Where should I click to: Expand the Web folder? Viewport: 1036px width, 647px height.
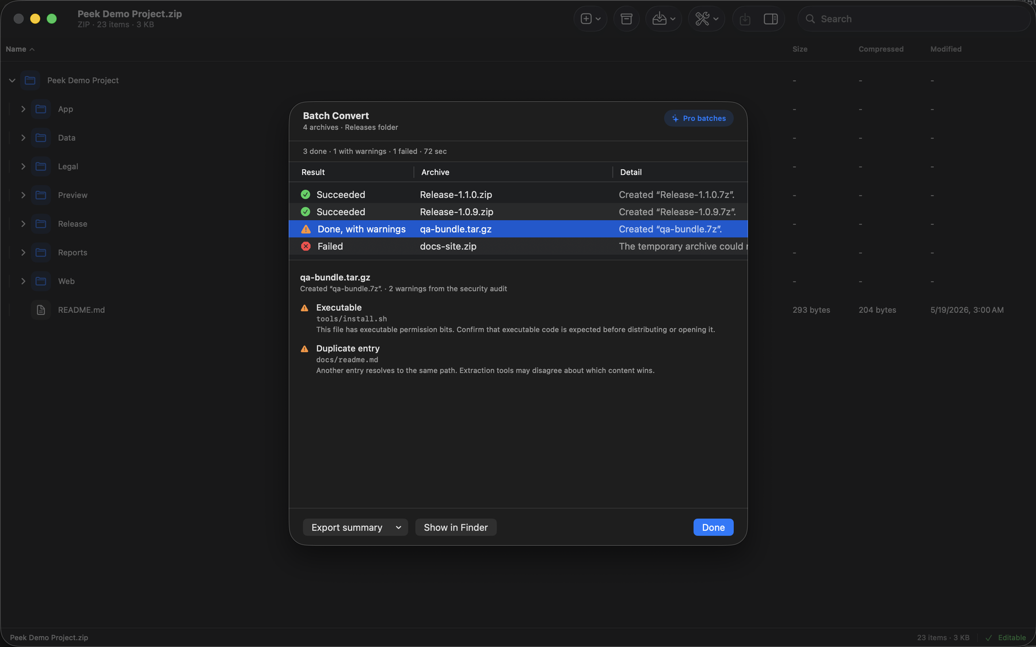[x=23, y=281]
